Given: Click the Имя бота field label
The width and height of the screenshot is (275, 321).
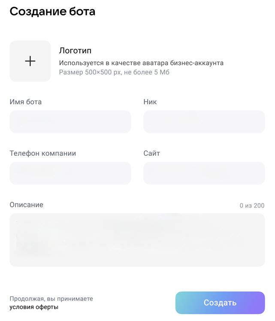Looking at the screenshot, I should (x=26, y=102).
